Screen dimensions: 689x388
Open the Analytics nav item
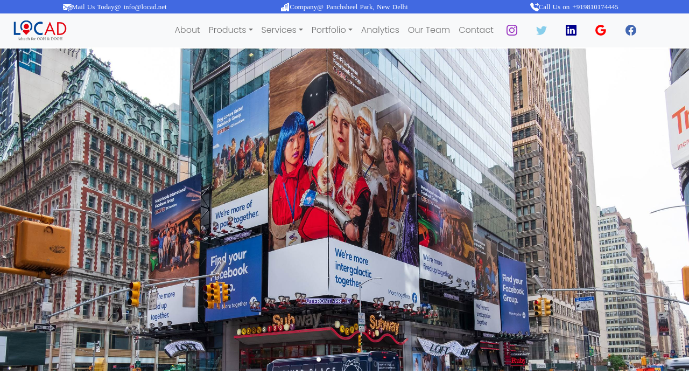click(380, 30)
